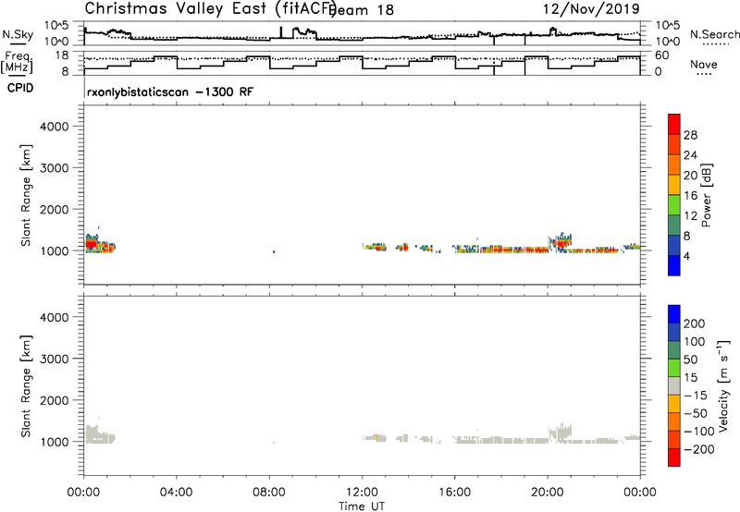This screenshot has height=512, width=740.
Task: Click the Velocity [m s-1] colorbar title
Action: pos(723,385)
